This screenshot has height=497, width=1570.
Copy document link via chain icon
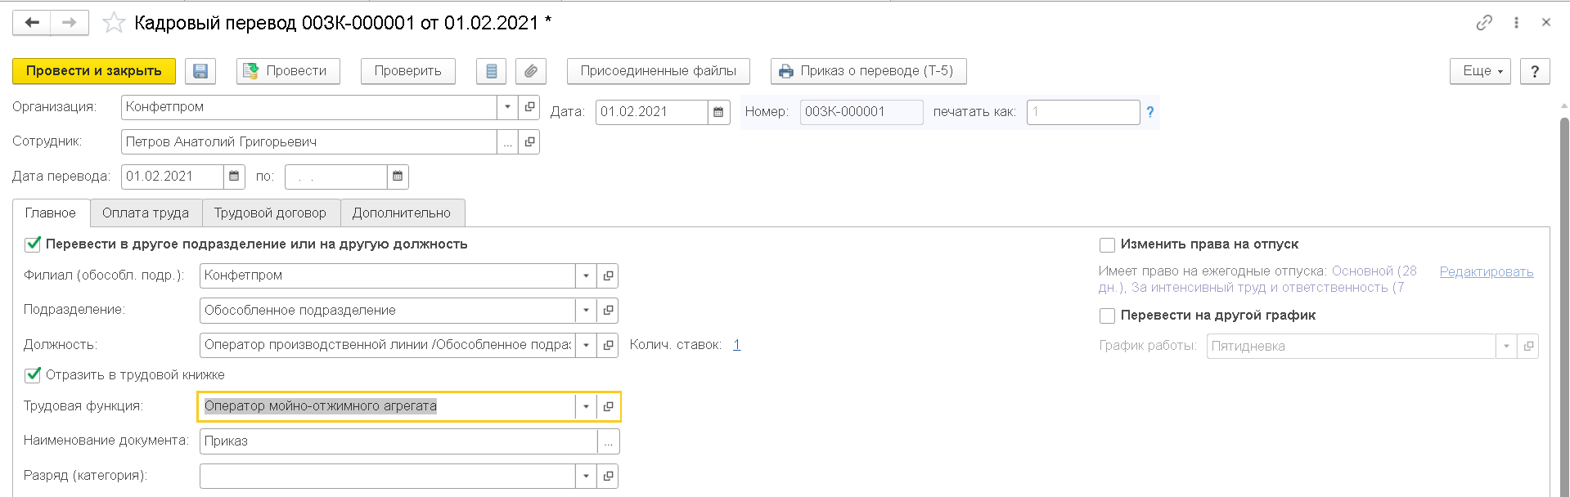point(1484,23)
